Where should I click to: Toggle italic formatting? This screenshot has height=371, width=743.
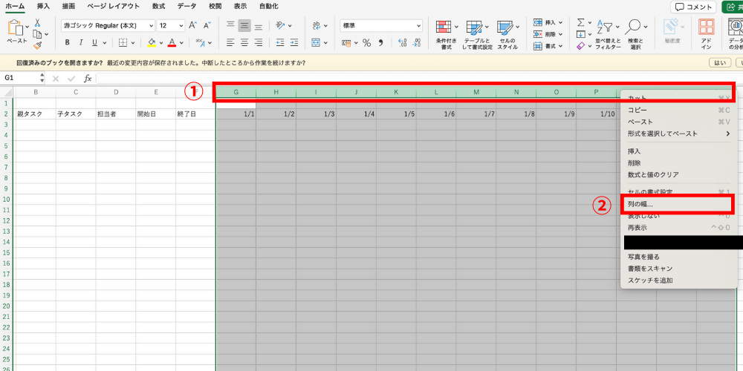81,42
